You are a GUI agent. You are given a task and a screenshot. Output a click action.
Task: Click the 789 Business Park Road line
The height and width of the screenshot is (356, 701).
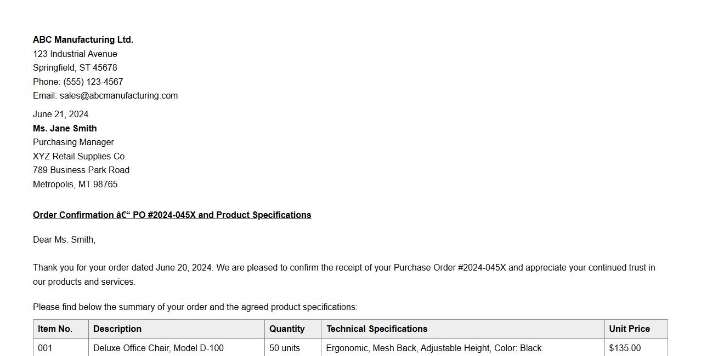(81, 170)
